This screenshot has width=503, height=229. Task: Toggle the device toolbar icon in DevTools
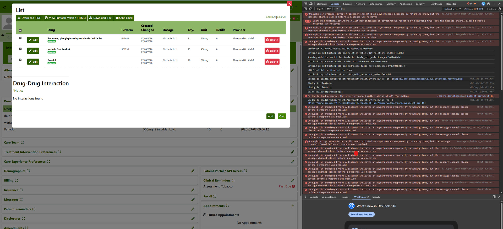[x=311, y=4]
